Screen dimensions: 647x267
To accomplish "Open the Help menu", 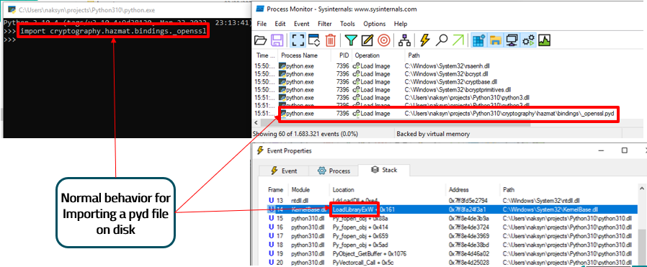I will 401,24.
